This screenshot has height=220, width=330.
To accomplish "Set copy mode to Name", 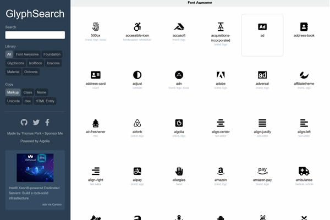I will coord(41,92).
